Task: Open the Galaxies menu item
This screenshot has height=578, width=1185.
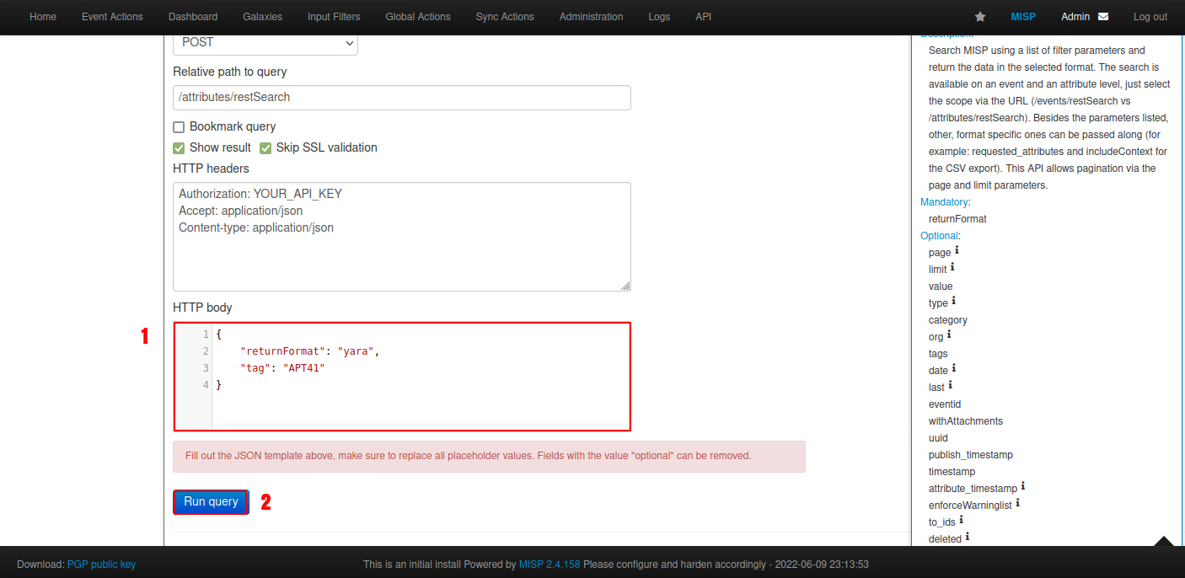Action: click(262, 17)
